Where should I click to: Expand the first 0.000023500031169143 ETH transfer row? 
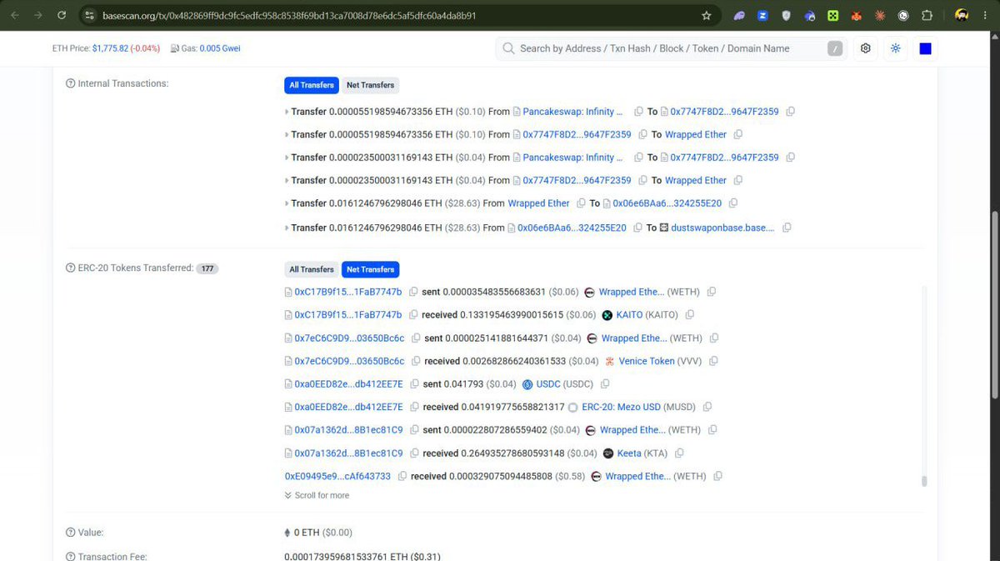coord(287,158)
